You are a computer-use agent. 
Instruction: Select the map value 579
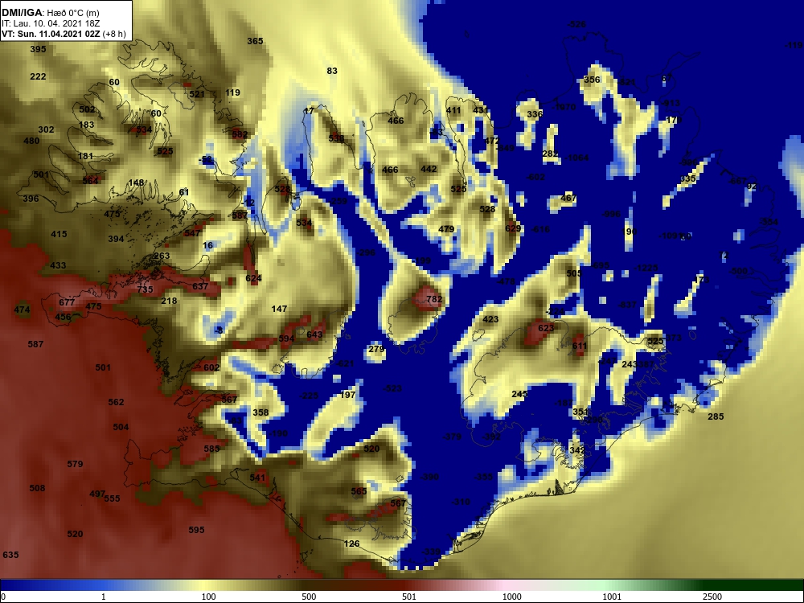[x=75, y=464]
